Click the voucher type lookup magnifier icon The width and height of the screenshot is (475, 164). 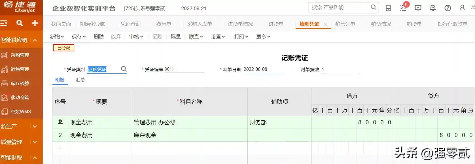[124, 69]
